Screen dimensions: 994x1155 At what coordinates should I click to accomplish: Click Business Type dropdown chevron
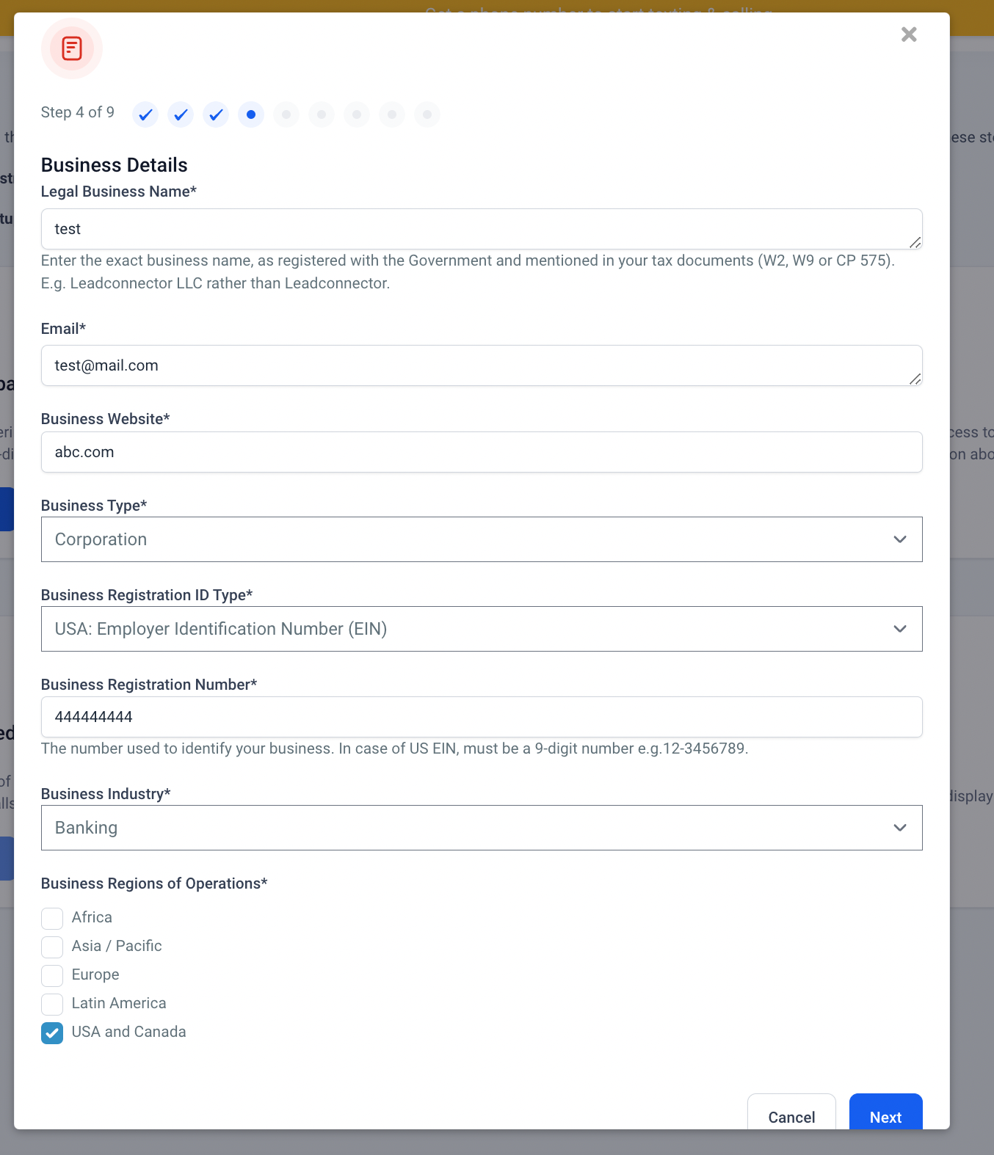pyautogui.click(x=899, y=539)
